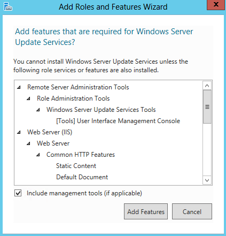The height and width of the screenshot is (236, 226).
Task: Collapse Windows Server Update Services Tools node
Action: coord(38,110)
